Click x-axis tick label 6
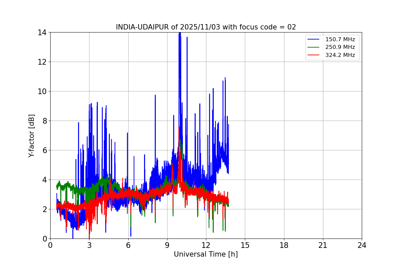 coord(128,245)
